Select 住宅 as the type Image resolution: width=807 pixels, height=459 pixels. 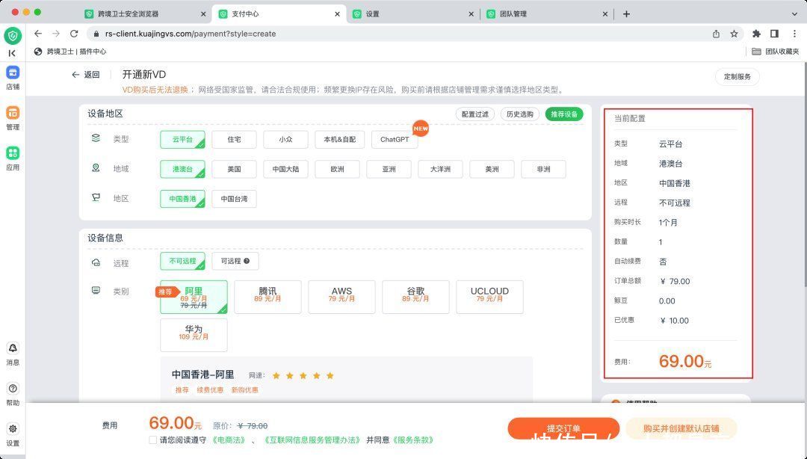tap(234, 140)
